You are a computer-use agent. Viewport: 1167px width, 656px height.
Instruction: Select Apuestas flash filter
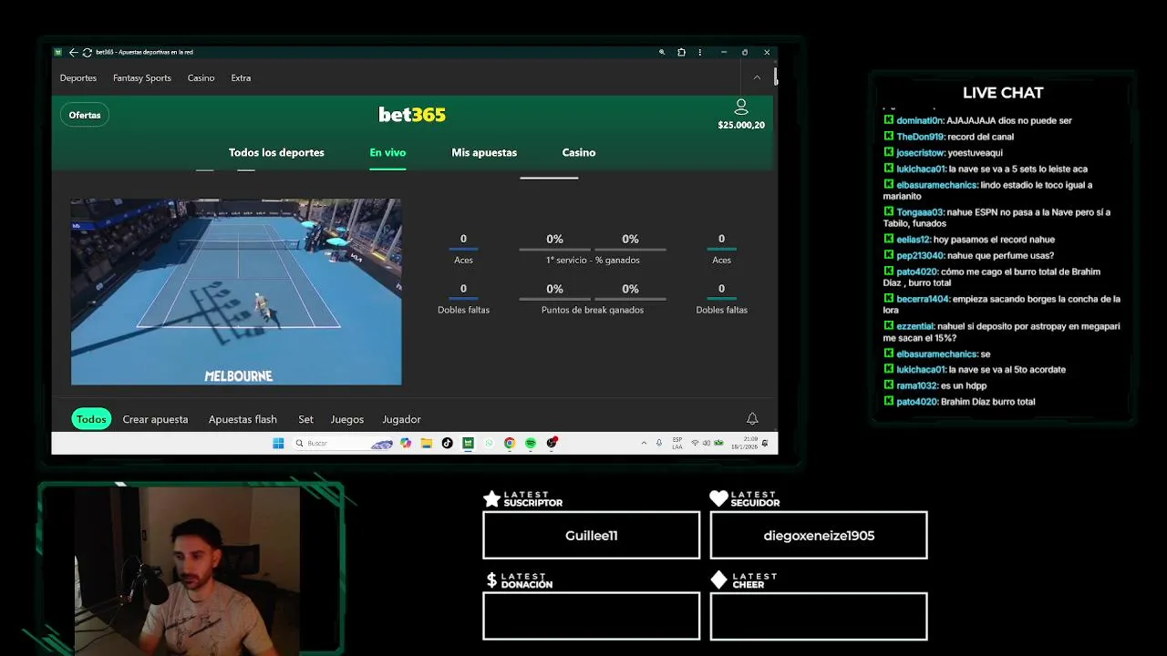[x=243, y=419]
